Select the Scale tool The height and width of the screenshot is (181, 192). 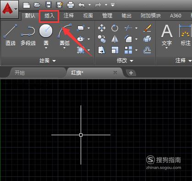point(115,50)
